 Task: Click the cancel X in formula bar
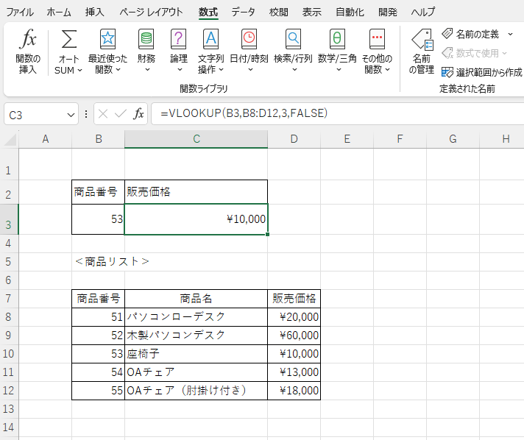103,114
